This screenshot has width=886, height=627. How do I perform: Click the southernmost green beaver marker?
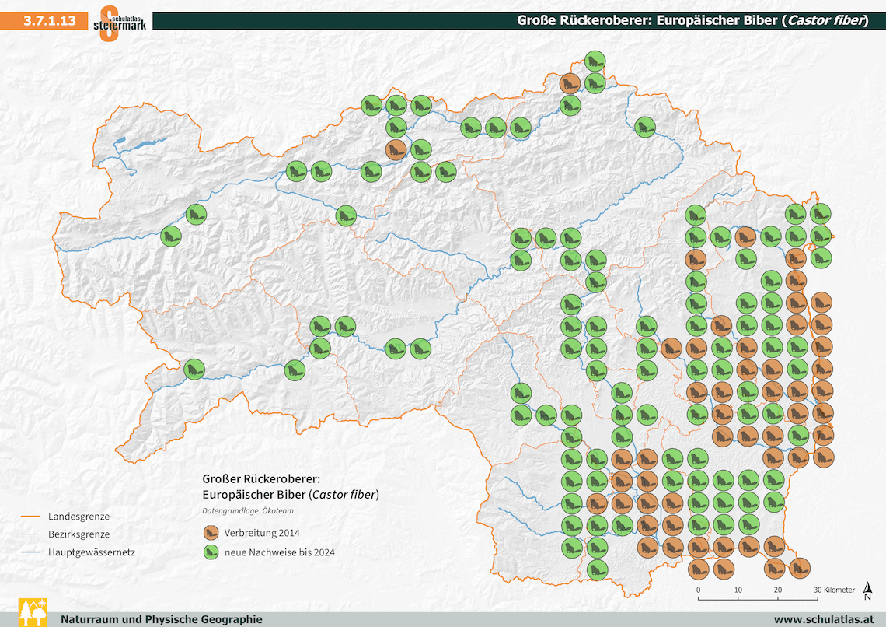596,569
